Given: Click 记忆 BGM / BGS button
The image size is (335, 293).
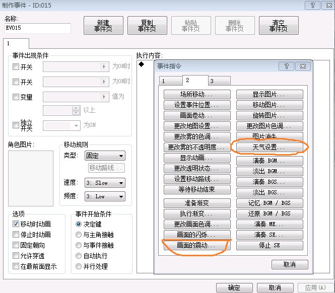Looking at the screenshot, I should [x=270, y=203].
